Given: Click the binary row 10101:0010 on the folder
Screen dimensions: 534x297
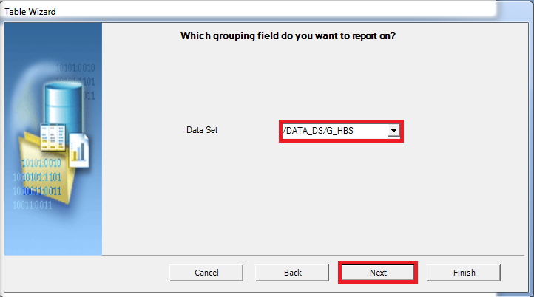Looking at the screenshot, I should pyautogui.click(x=41, y=163).
